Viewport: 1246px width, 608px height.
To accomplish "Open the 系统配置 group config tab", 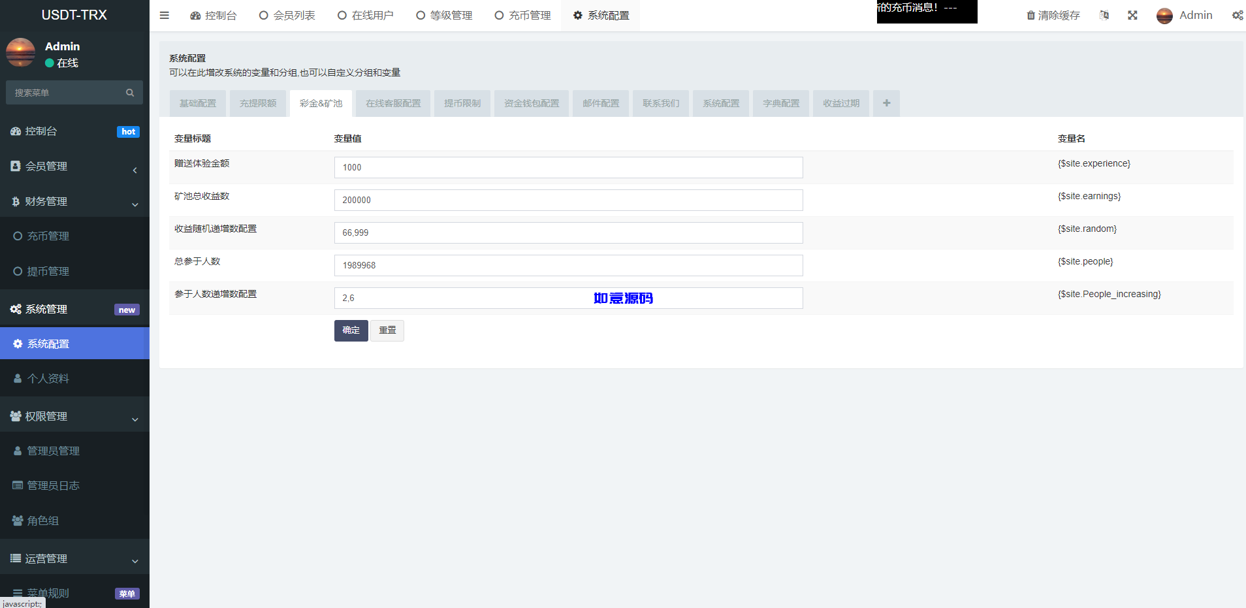I will [721, 103].
